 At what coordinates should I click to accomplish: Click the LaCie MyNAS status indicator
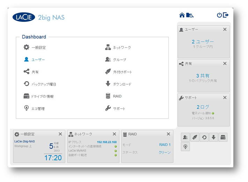click(x=116, y=151)
